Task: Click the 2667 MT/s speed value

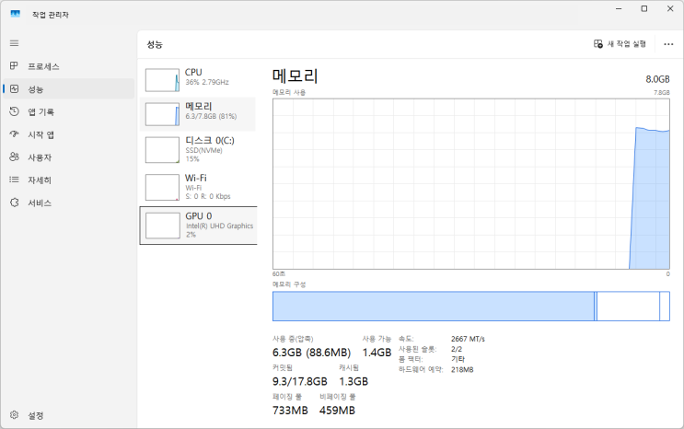Action: click(x=468, y=339)
